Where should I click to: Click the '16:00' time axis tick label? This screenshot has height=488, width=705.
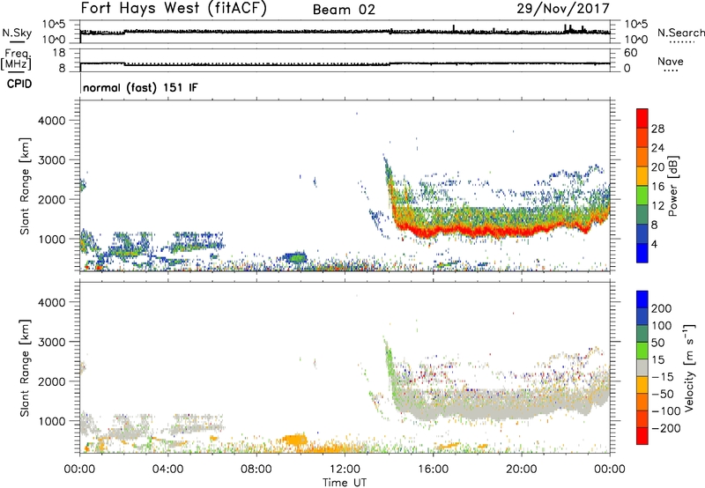(x=433, y=470)
